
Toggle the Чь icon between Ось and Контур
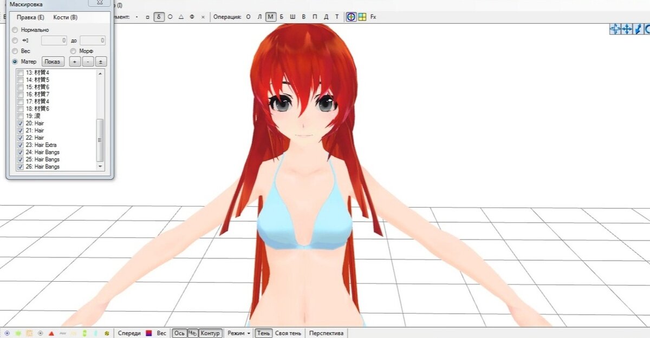coord(193,333)
